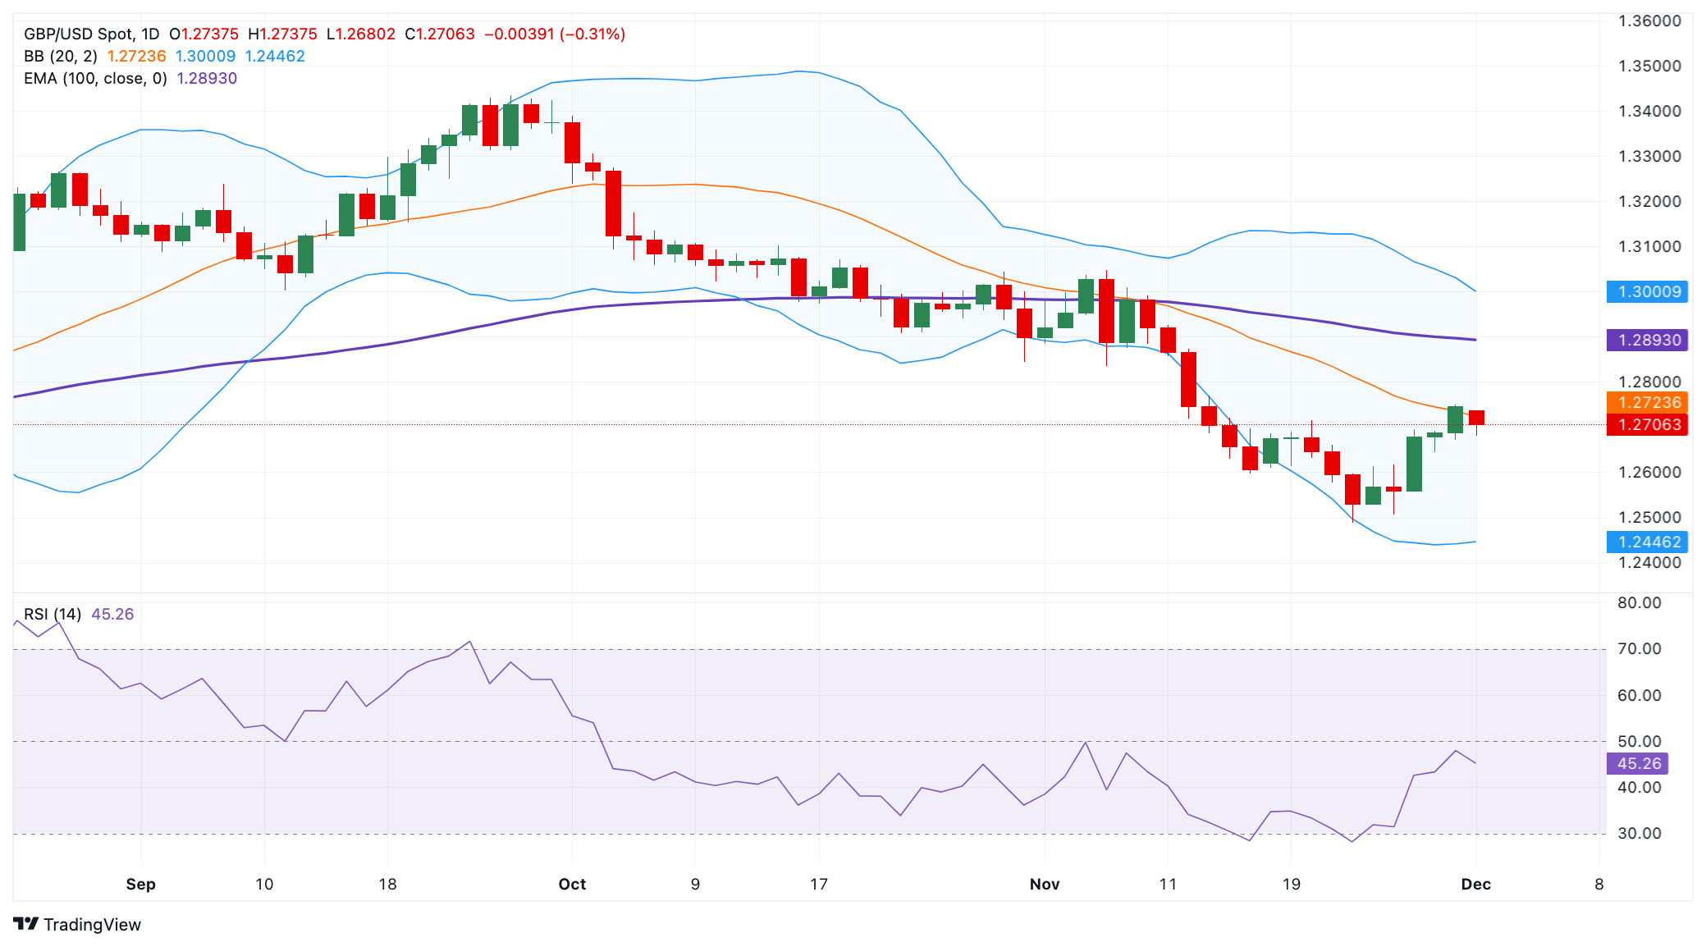The width and height of the screenshot is (1706, 947).
Task: Click the 45.26 RSI value tag
Action: (1637, 763)
